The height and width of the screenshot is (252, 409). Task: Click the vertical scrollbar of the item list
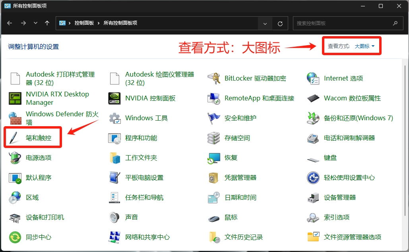tap(405, 140)
